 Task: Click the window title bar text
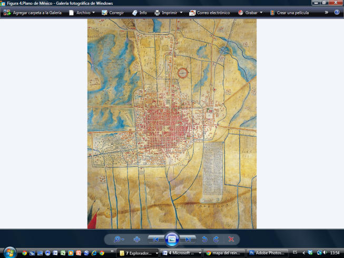(60, 3)
